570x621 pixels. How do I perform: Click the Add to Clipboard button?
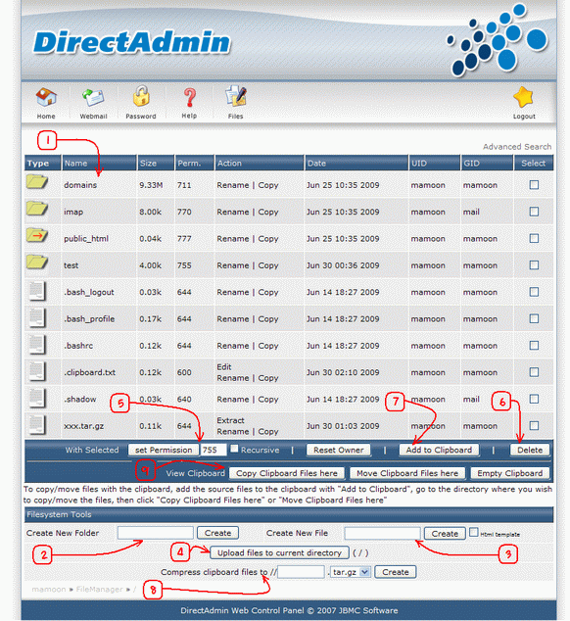click(439, 450)
